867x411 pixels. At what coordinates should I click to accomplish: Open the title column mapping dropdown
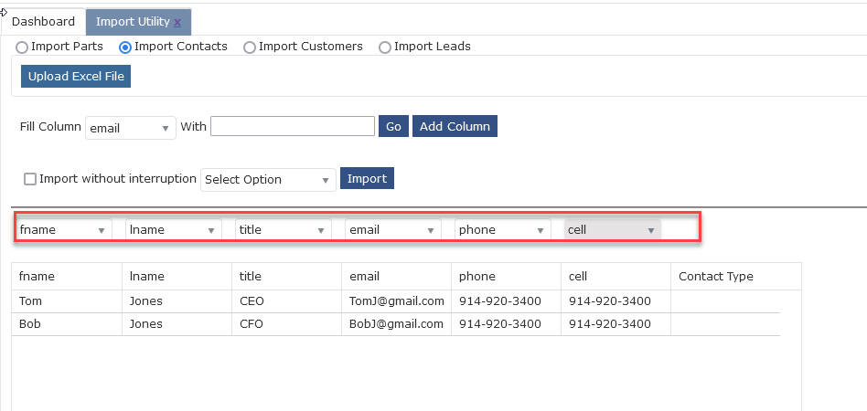284,230
